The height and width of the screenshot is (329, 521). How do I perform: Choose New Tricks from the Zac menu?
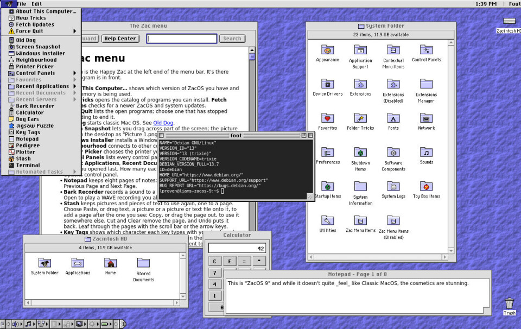pyautogui.click(x=41, y=18)
